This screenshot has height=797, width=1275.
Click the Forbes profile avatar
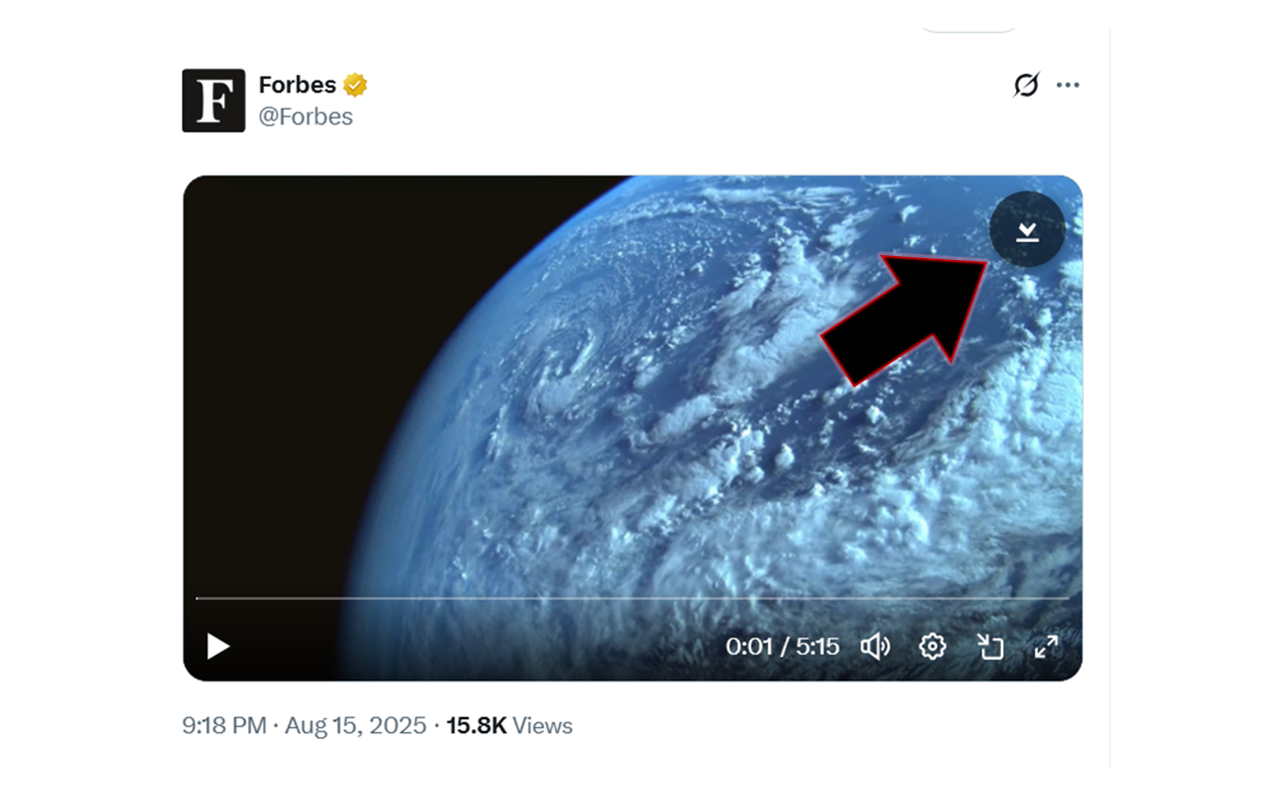213,101
